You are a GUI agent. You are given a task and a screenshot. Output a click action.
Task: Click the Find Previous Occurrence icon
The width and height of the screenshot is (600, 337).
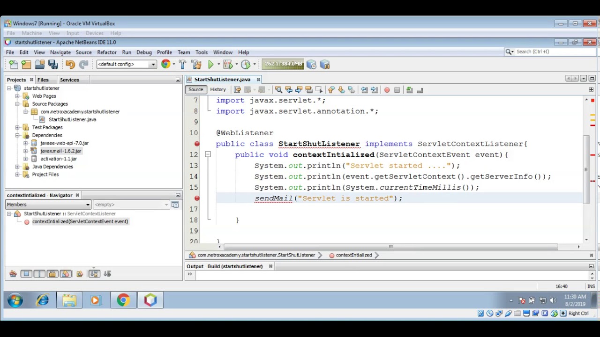point(289,90)
